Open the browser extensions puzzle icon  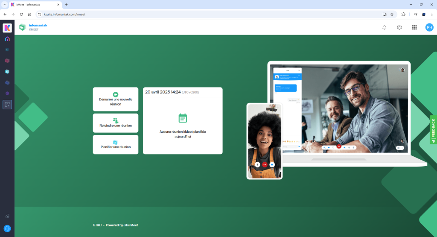point(403,14)
